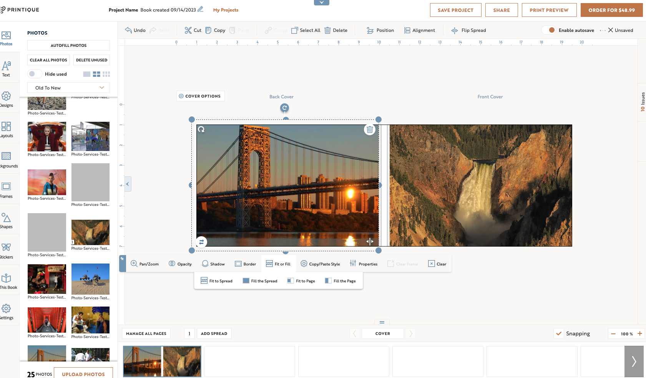Click the COVER page navigator label
This screenshot has width=646, height=378.
click(382, 333)
